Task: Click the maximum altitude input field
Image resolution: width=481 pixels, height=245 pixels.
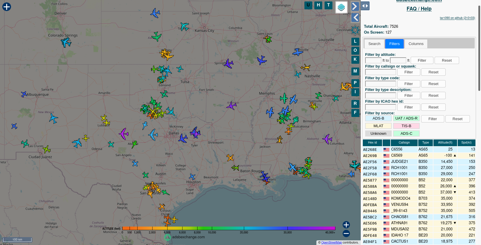Action: 398,61
